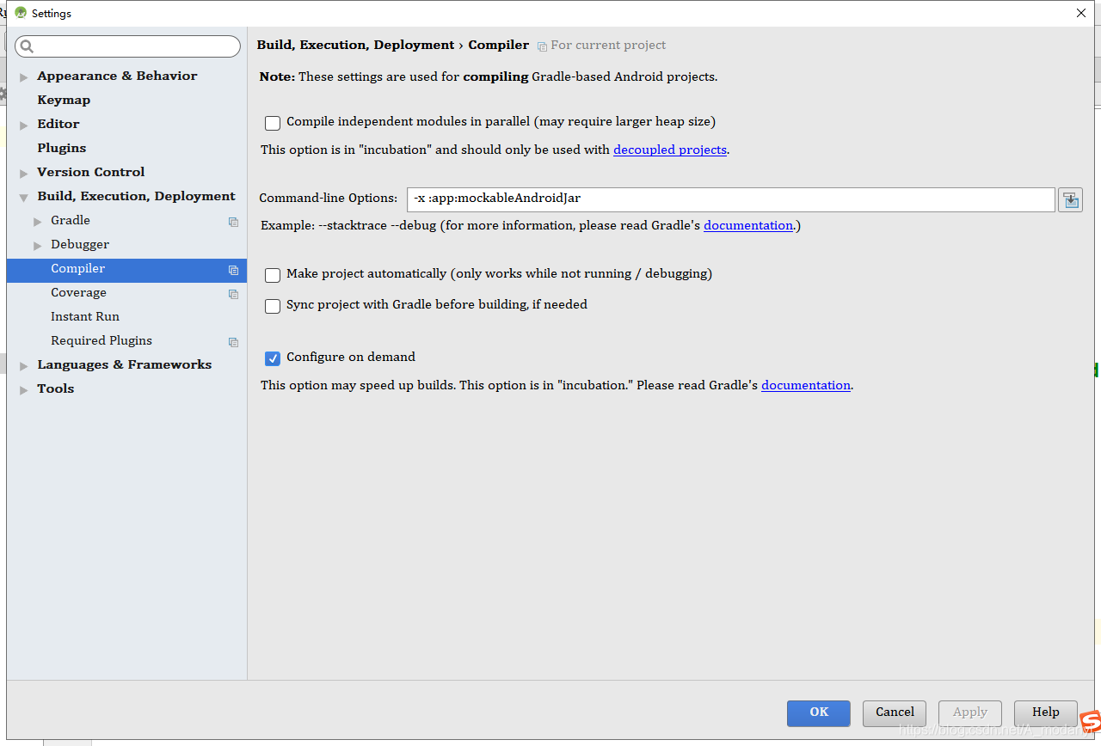Uncheck Configure on demand
Viewport: 1101px width, 746px height.
point(273,358)
